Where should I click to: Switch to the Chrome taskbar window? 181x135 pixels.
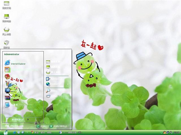pyautogui.click(x=42, y=132)
